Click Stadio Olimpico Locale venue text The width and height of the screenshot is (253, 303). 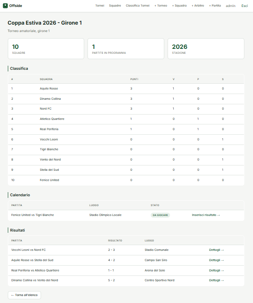[x=105, y=215]
